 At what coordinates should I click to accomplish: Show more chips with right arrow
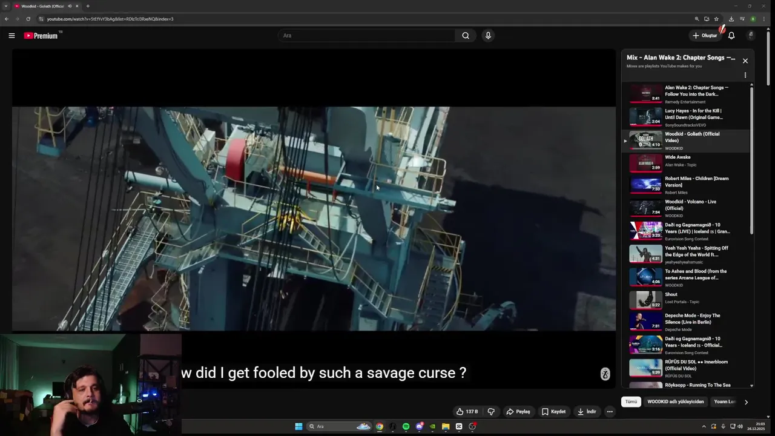coord(746,402)
